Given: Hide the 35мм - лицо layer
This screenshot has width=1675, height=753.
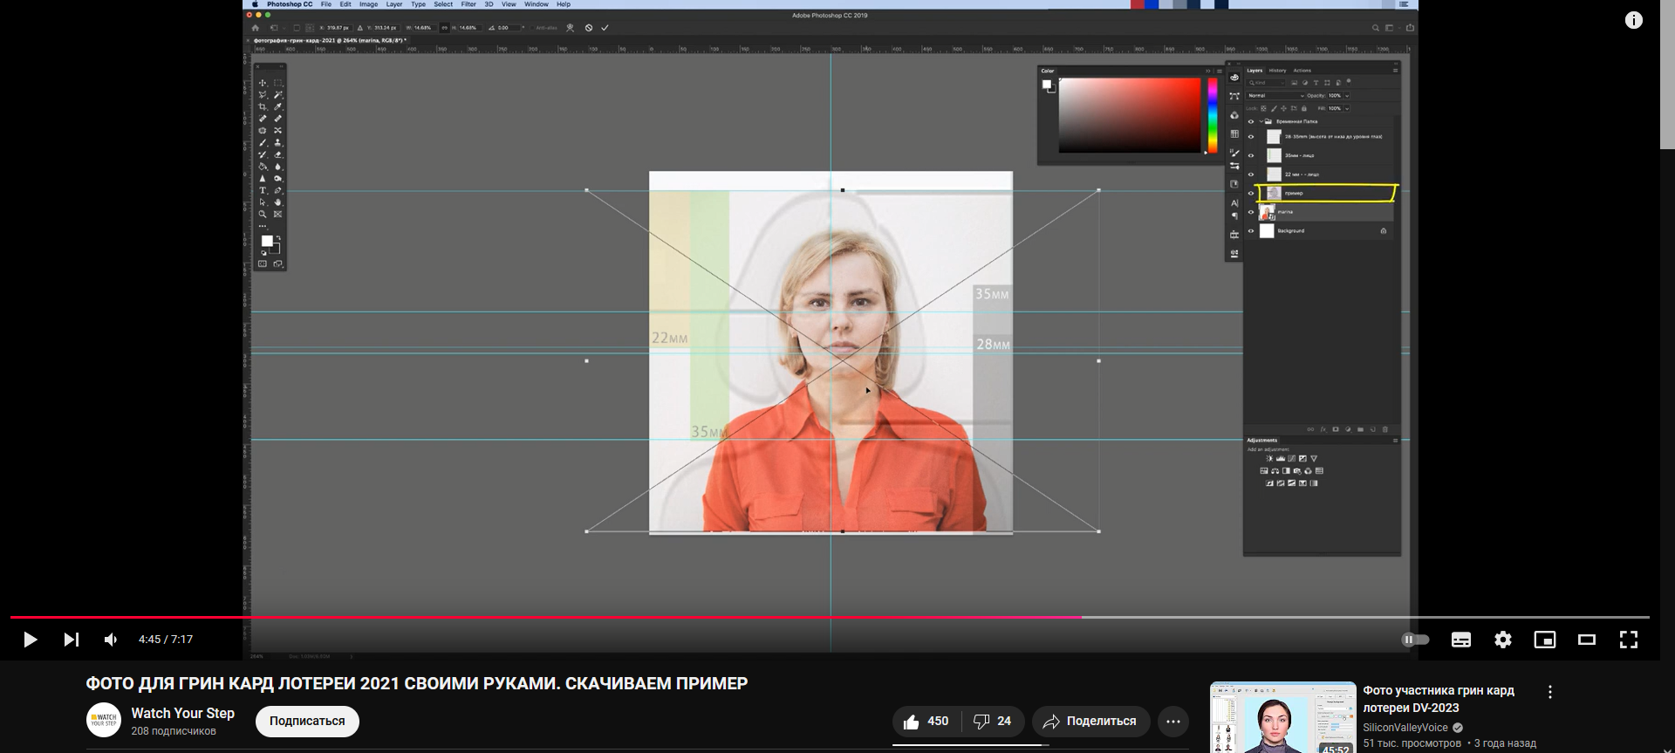Looking at the screenshot, I should point(1251,155).
